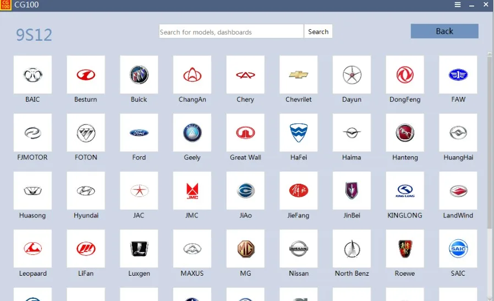
Task: Select the Huasong brand icon
Action: [32, 191]
